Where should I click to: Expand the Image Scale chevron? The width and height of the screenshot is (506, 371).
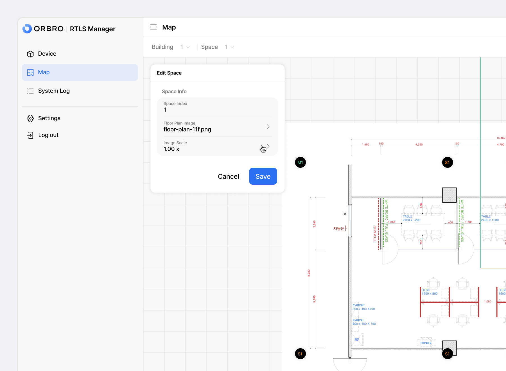pos(268,146)
